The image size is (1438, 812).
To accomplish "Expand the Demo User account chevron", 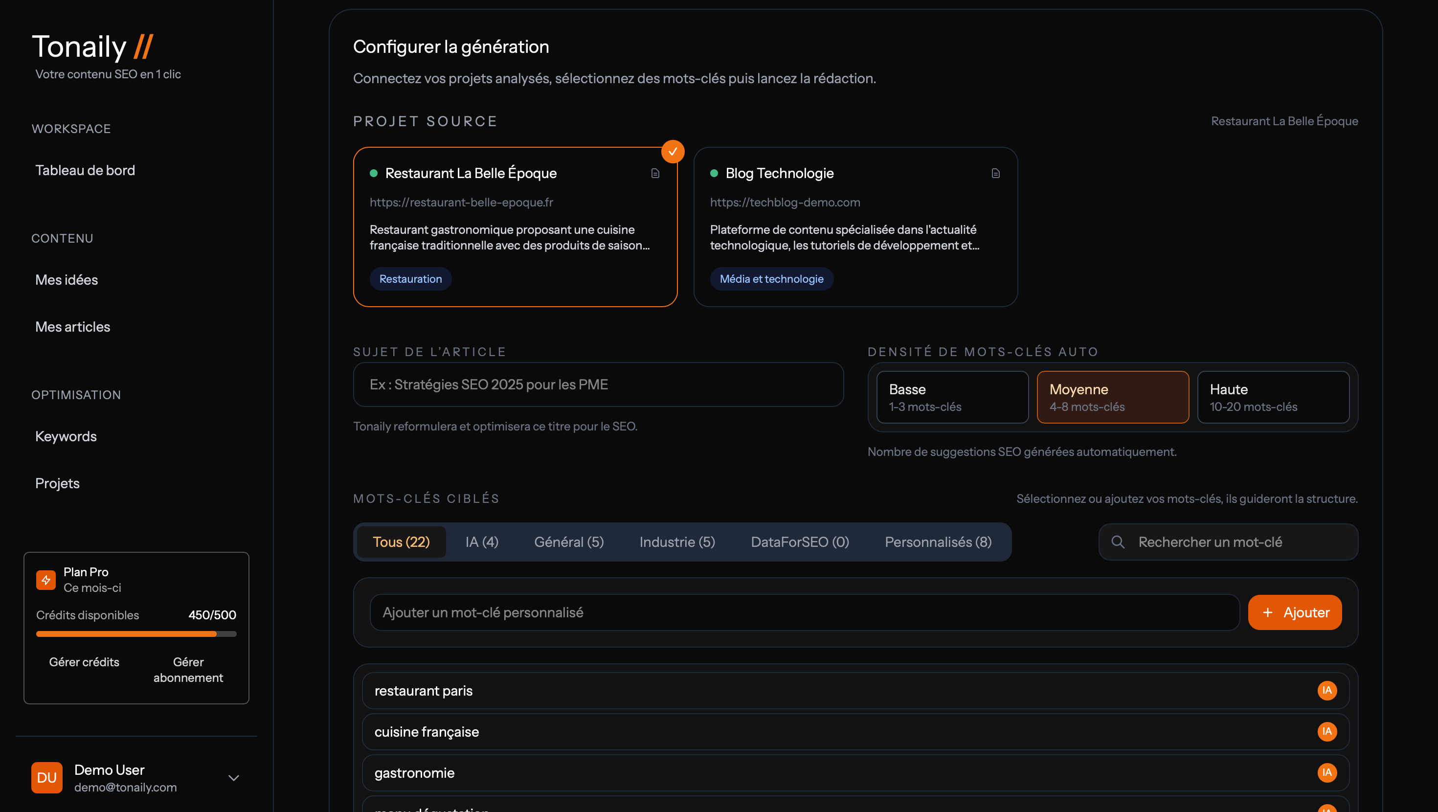I will (x=234, y=777).
